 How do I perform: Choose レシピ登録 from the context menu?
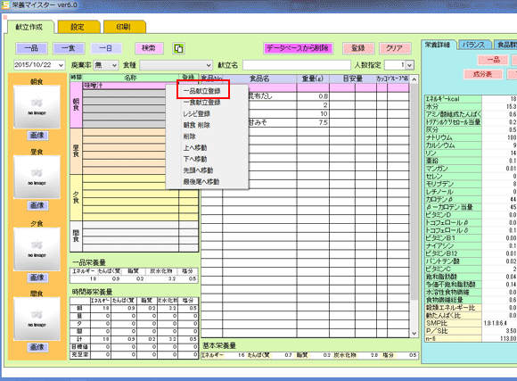click(197, 114)
